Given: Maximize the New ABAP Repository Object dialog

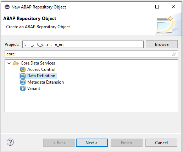Looking at the screenshot, I should (x=157, y=7).
